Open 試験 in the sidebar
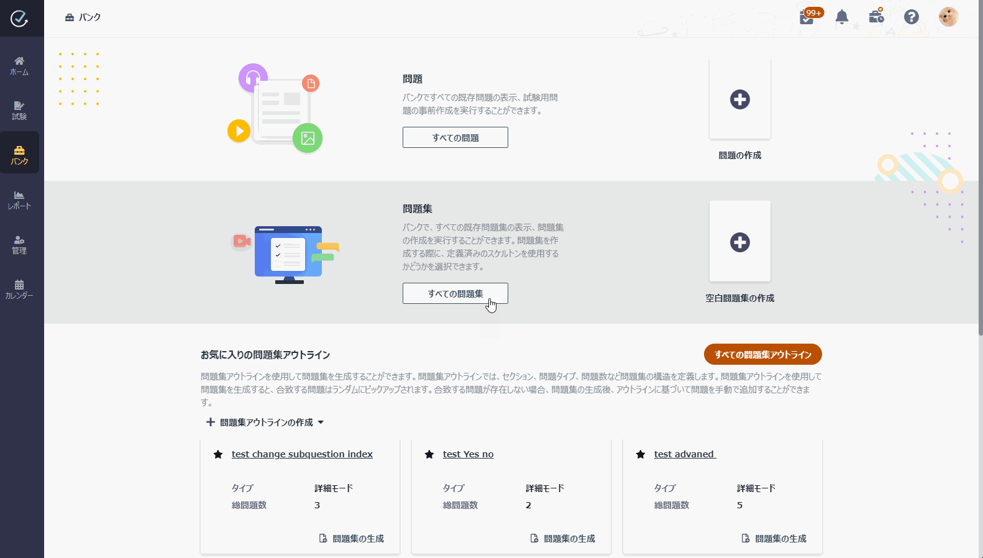This screenshot has height=558, width=983. tap(19, 110)
